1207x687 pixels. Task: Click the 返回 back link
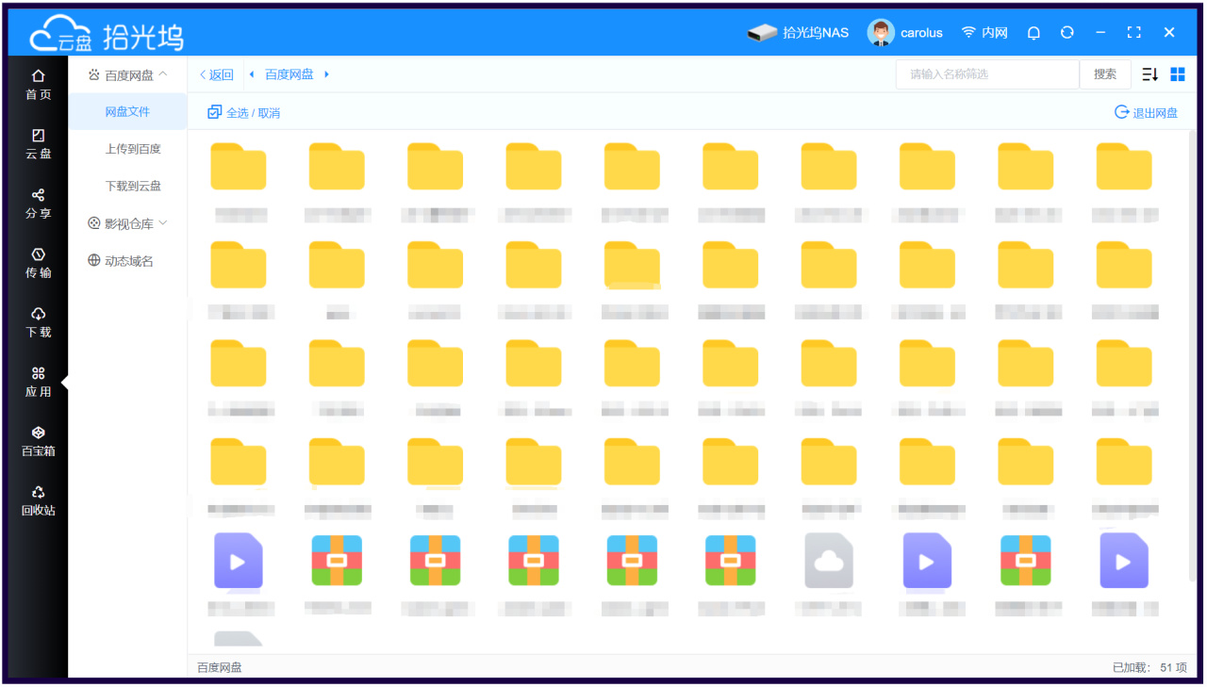pyautogui.click(x=216, y=74)
